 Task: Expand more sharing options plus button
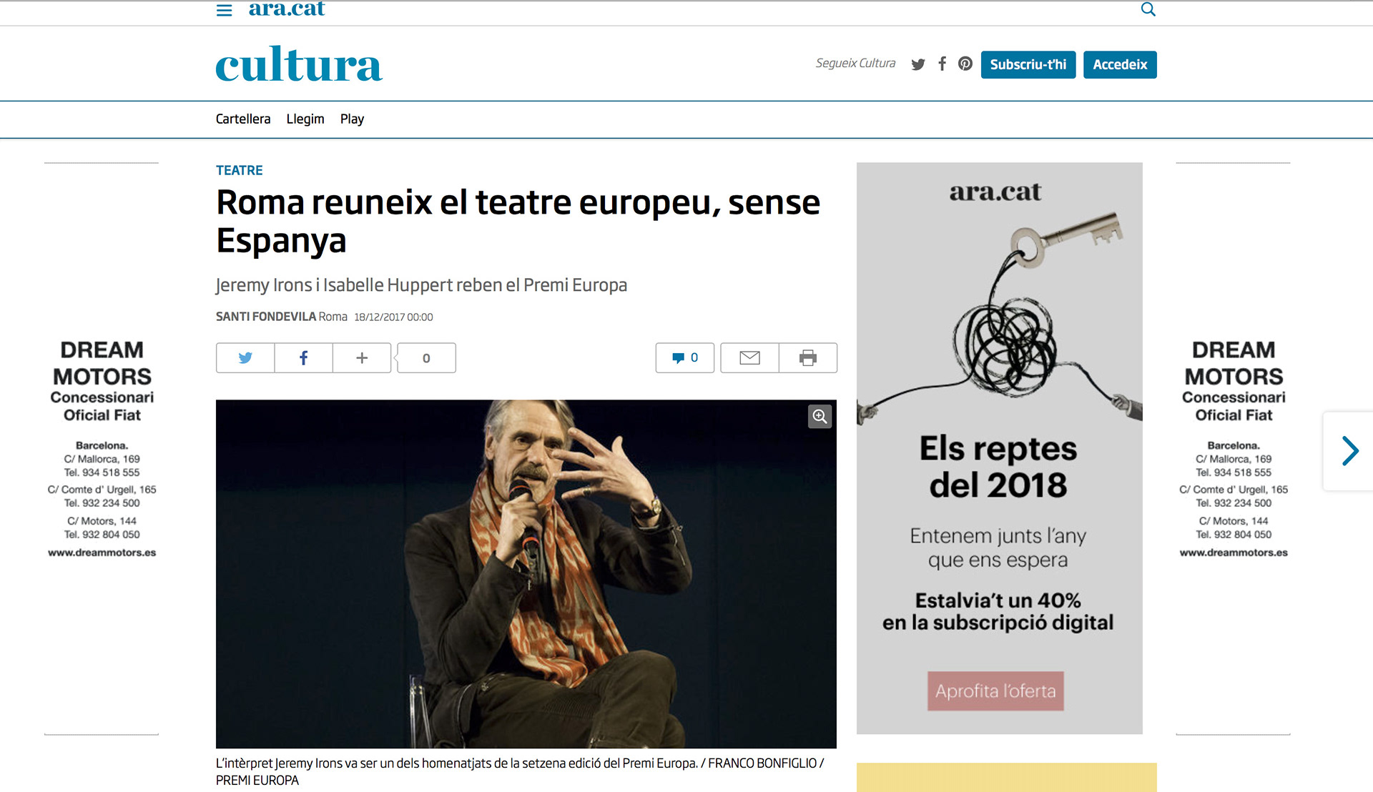362,357
